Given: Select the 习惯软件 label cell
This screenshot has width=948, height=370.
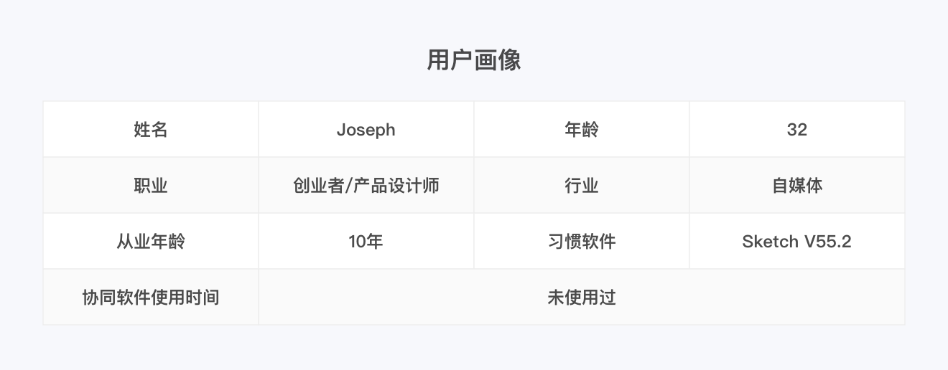Looking at the screenshot, I should click(x=582, y=241).
